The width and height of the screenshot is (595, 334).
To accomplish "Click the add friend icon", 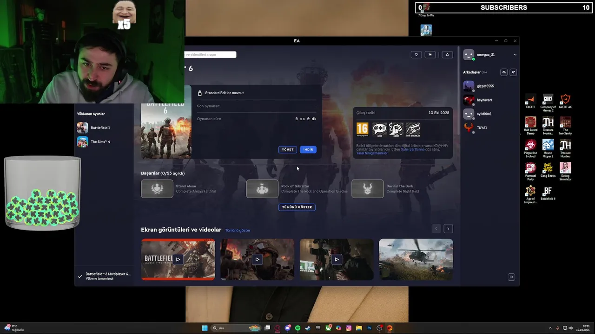I will [x=513, y=72].
